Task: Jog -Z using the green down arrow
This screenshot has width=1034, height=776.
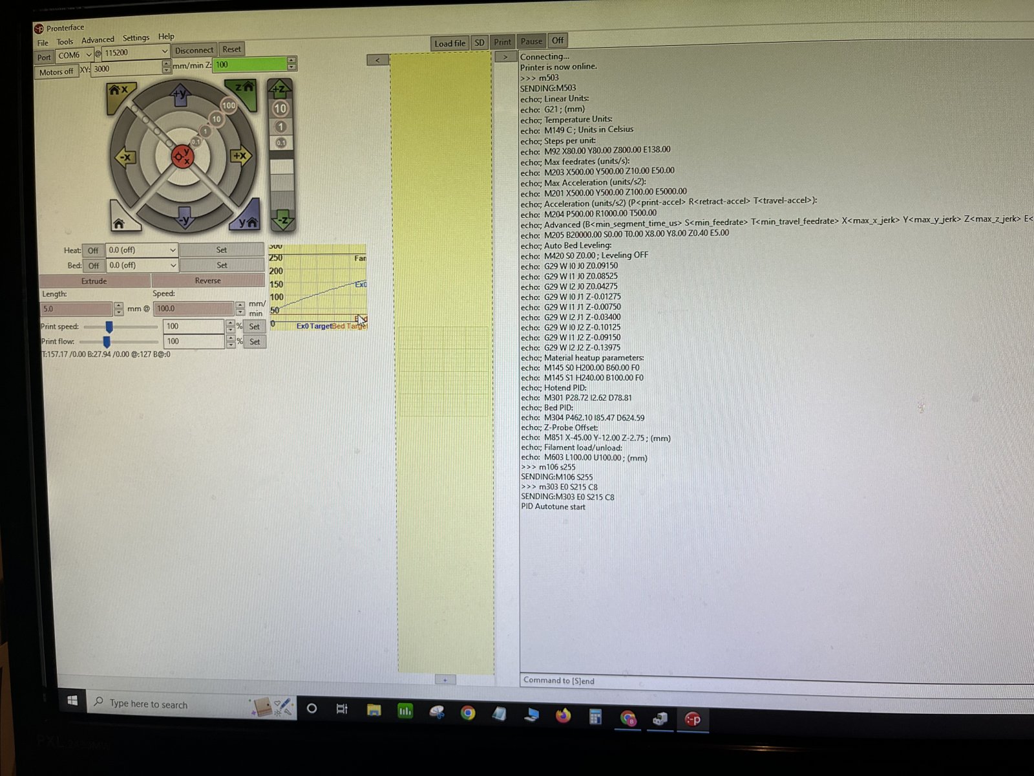Action: pyautogui.click(x=282, y=219)
